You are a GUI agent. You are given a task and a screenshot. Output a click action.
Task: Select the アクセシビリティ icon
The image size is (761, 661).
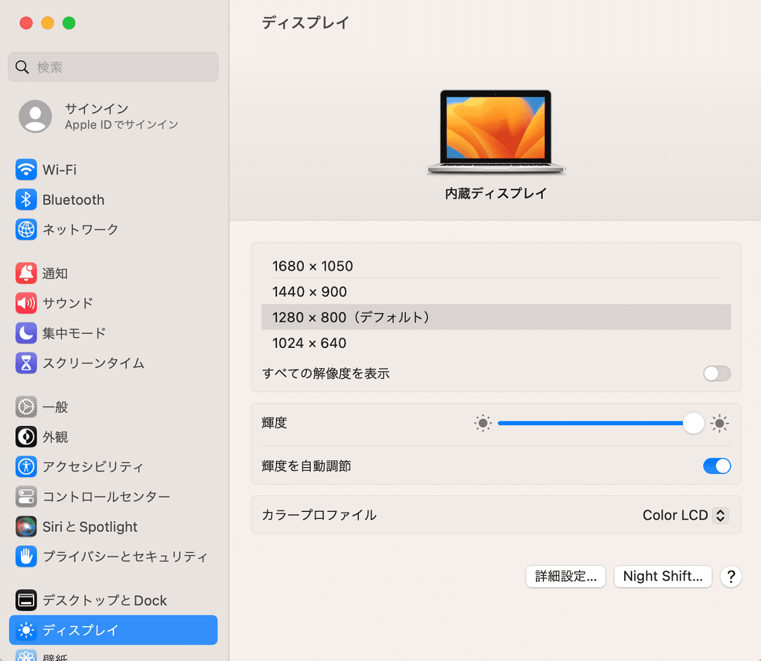coord(26,466)
